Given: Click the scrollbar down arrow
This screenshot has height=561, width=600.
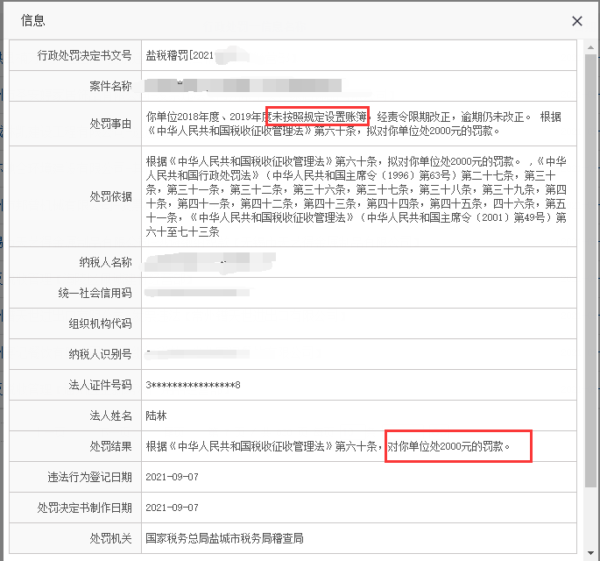Looking at the screenshot, I should (590, 552).
